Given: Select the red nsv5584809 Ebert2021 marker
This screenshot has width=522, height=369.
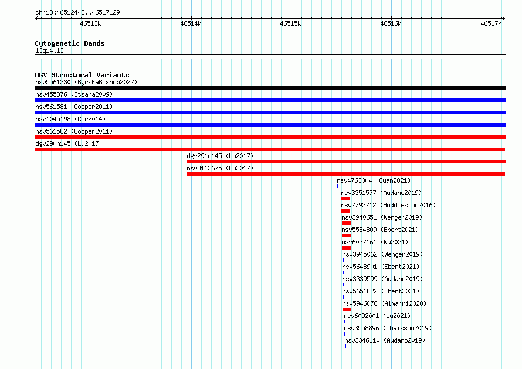Looking at the screenshot, I should point(346,235).
